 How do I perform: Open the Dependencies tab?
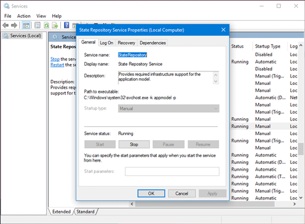[152, 43]
